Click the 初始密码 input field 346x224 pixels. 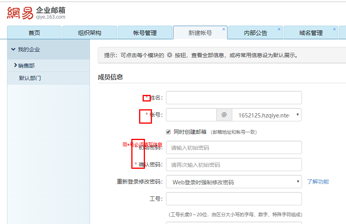click(234, 147)
